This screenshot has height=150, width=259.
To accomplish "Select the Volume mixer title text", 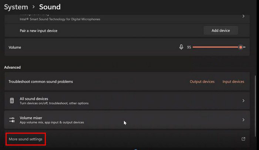I will [31, 117].
